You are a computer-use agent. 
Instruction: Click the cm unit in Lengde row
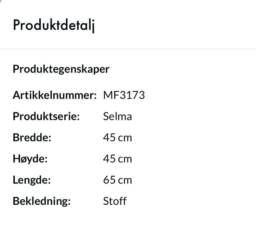(x=125, y=180)
